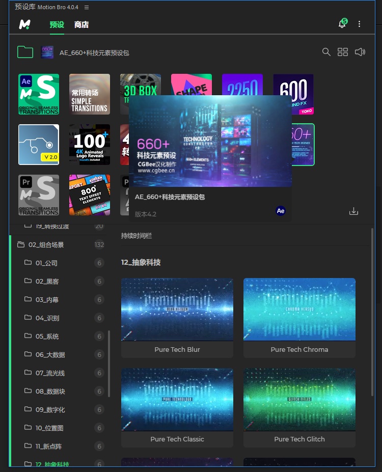Select the 2250 pack thumbnail
The width and height of the screenshot is (382, 472).
click(242, 85)
